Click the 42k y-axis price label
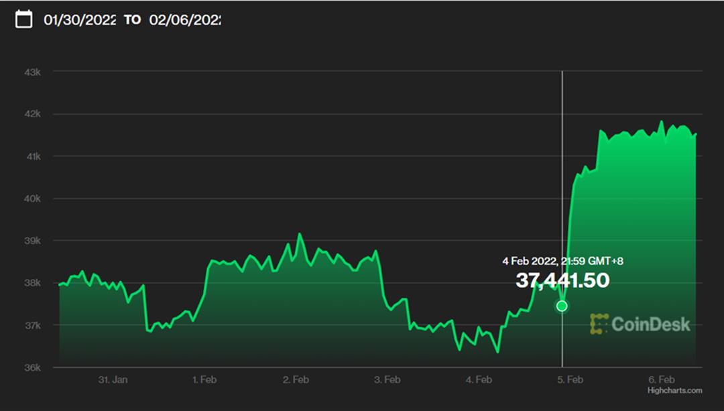This screenshot has width=724, height=411. click(32, 114)
